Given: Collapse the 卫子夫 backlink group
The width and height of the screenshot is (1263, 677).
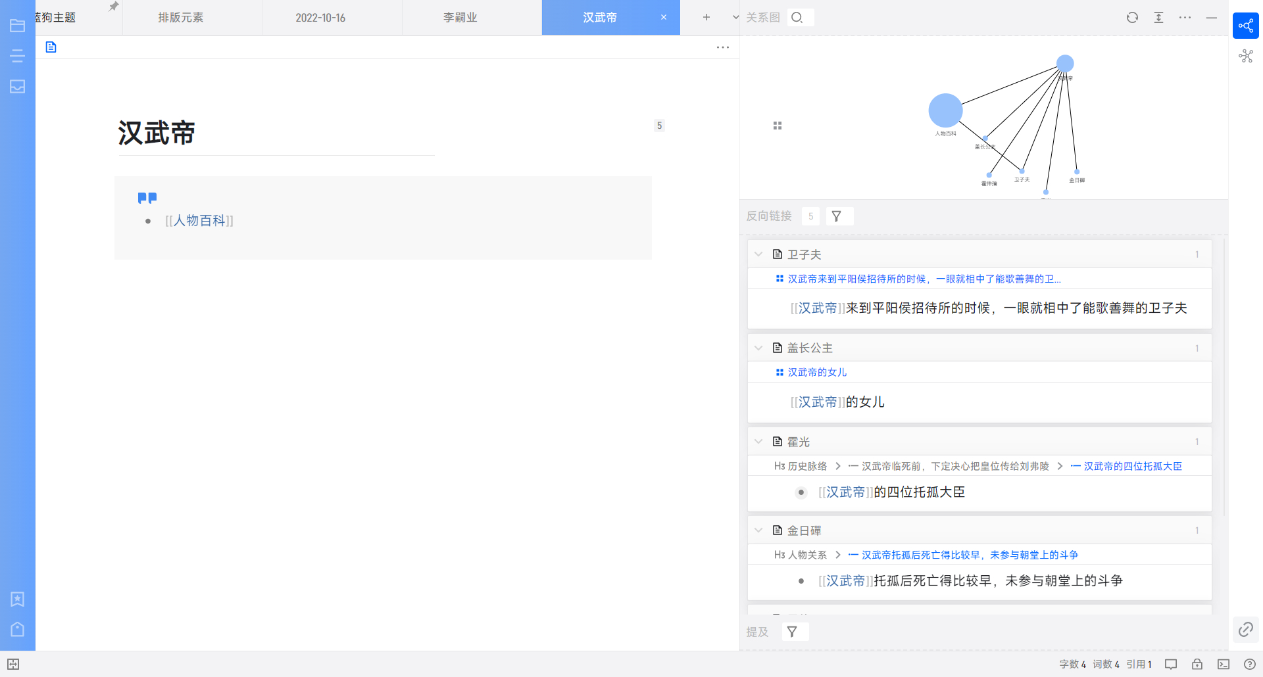Looking at the screenshot, I should tap(758, 254).
